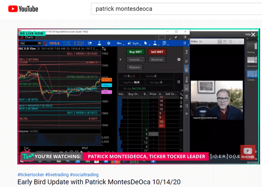262x187 pixels.
Task: Open the patterns chart icon
Action: click(165, 43)
